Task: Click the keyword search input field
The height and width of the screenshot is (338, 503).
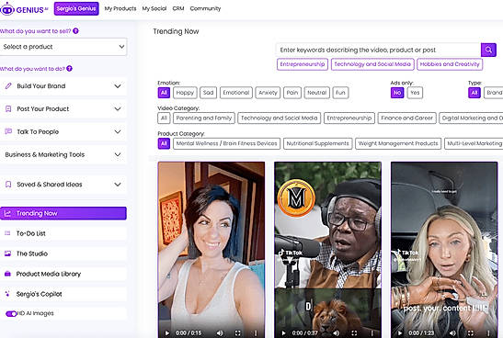Action: pos(379,50)
